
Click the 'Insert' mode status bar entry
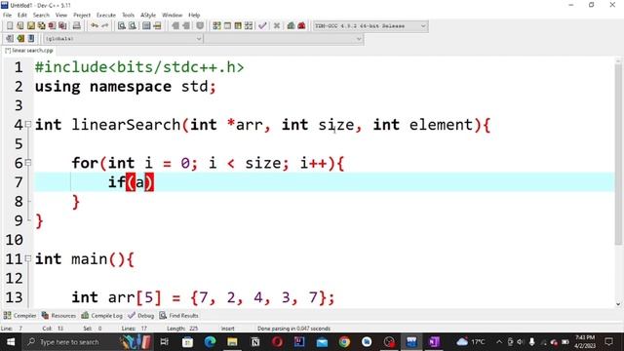tap(227, 329)
